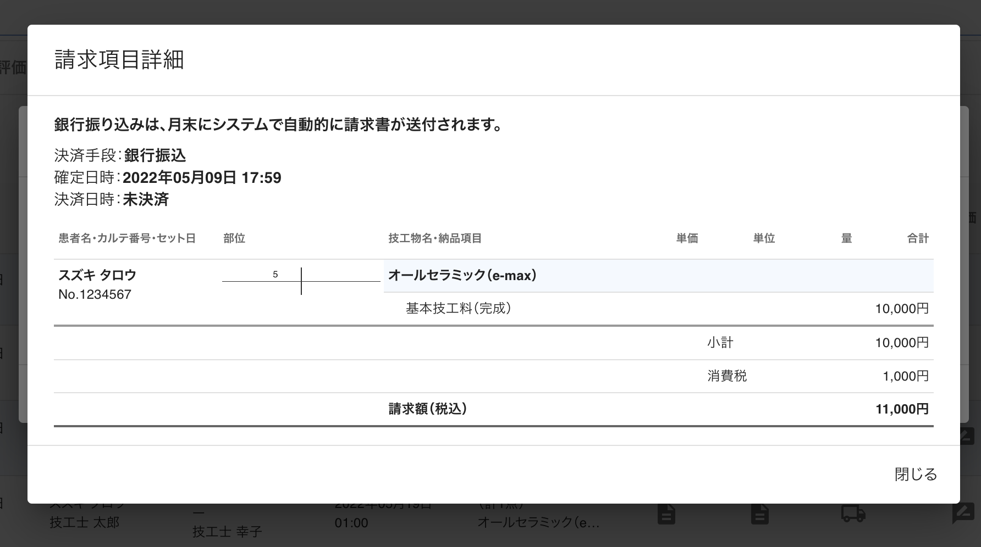Click the 単価 column header

[687, 238]
